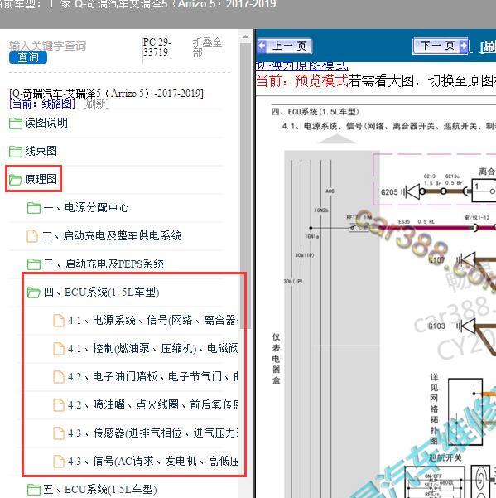496x498 pixels.
Task: Click the [当前：线路图] link
Action: tap(42, 104)
